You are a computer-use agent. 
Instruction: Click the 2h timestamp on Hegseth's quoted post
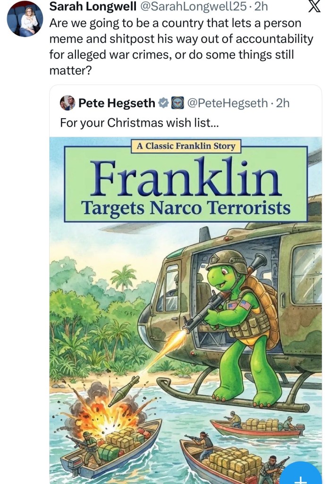click(x=282, y=103)
